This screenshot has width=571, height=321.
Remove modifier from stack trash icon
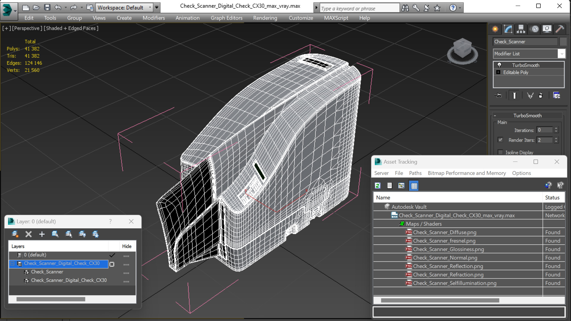click(541, 95)
